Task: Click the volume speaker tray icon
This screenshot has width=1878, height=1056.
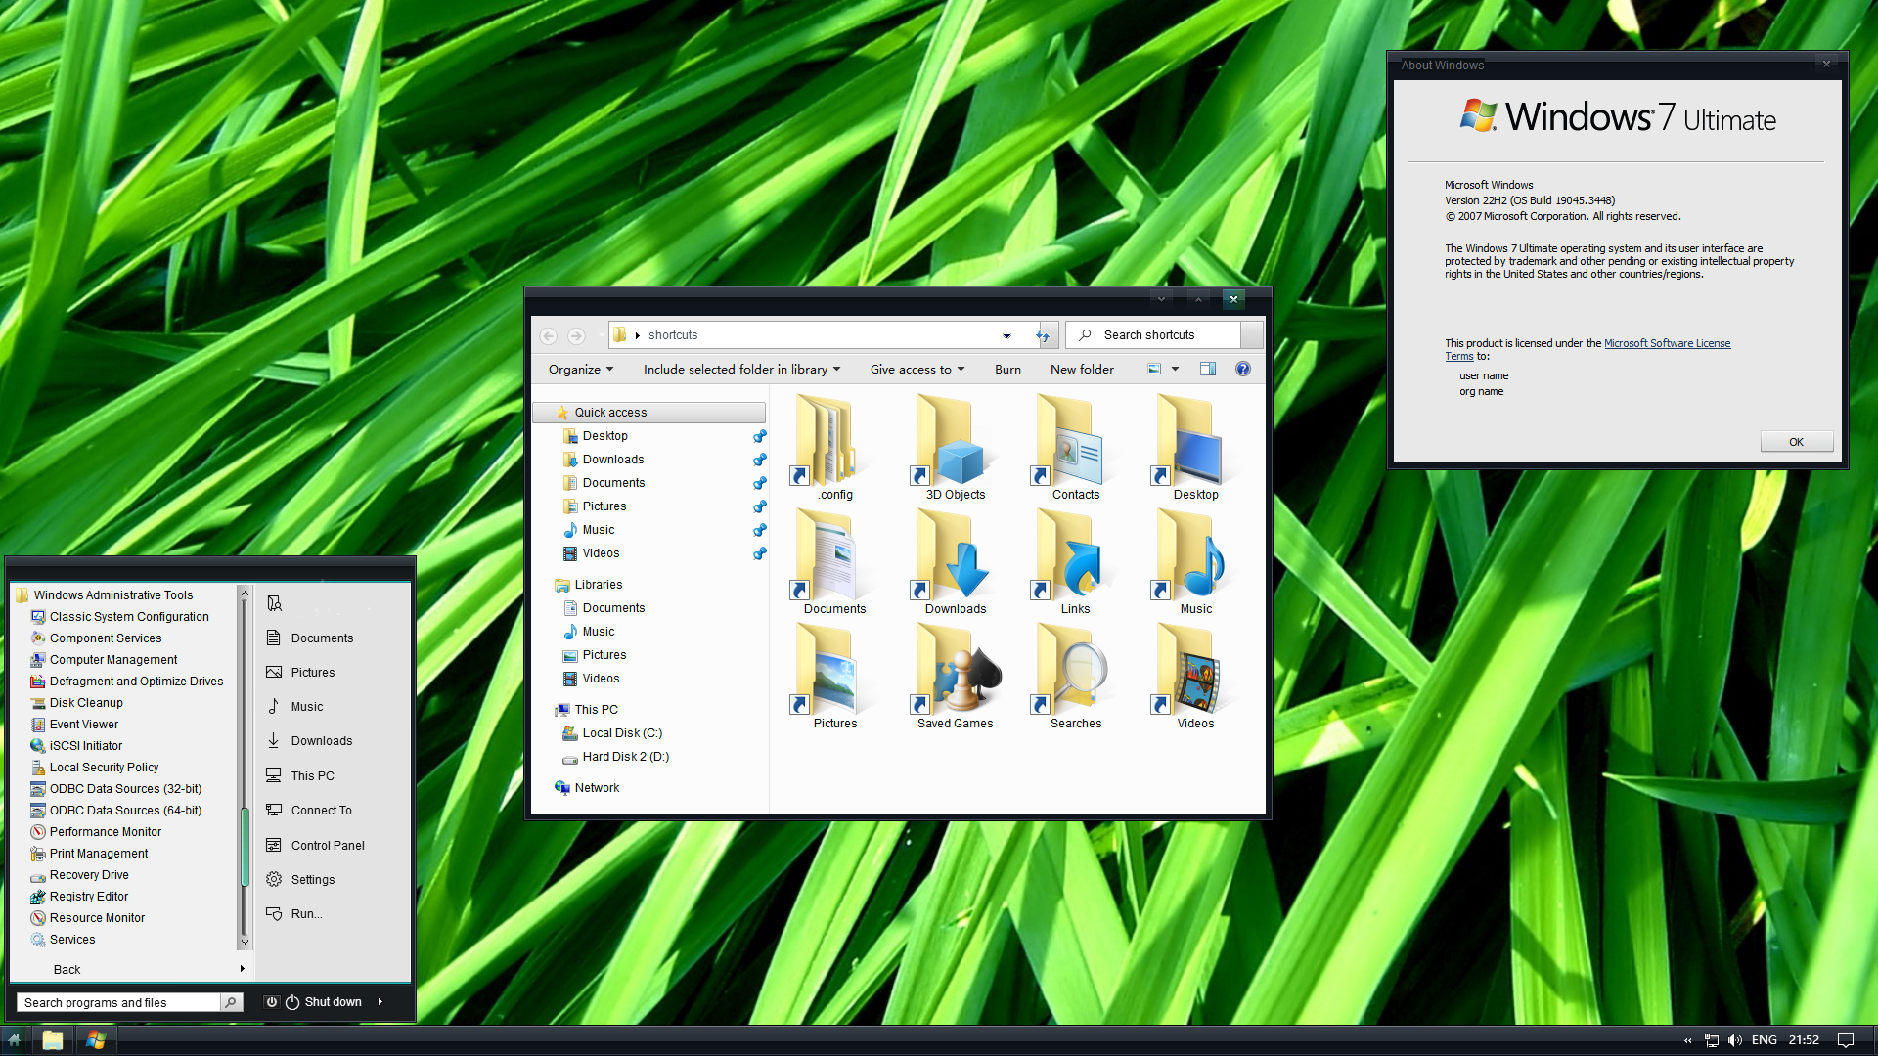Action: click(1735, 1040)
